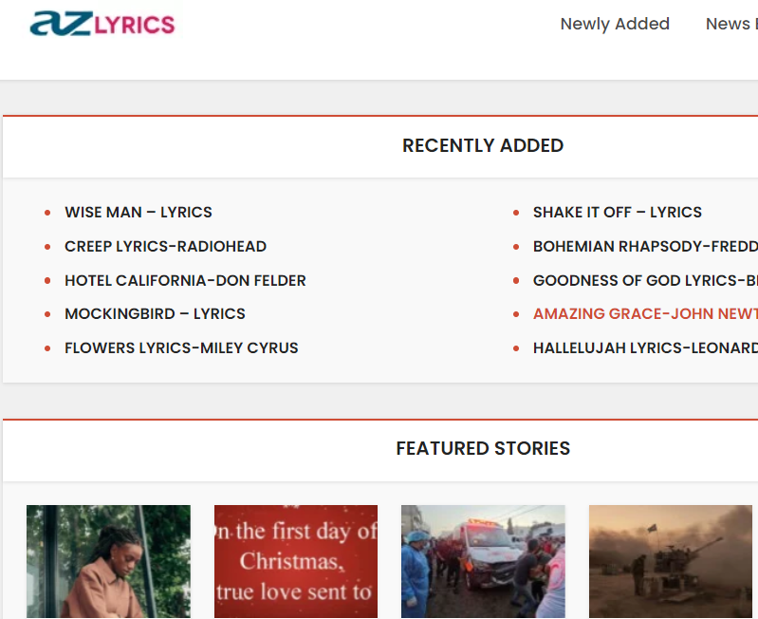Open Wise Man lyrics link

click(139, 212)
